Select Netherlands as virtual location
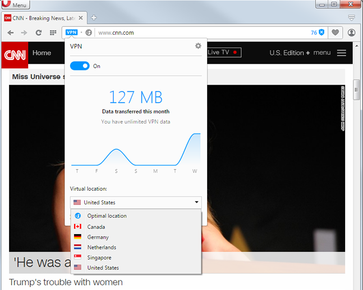The width and height of the screenshot is (363, 290). coord(136,247)
